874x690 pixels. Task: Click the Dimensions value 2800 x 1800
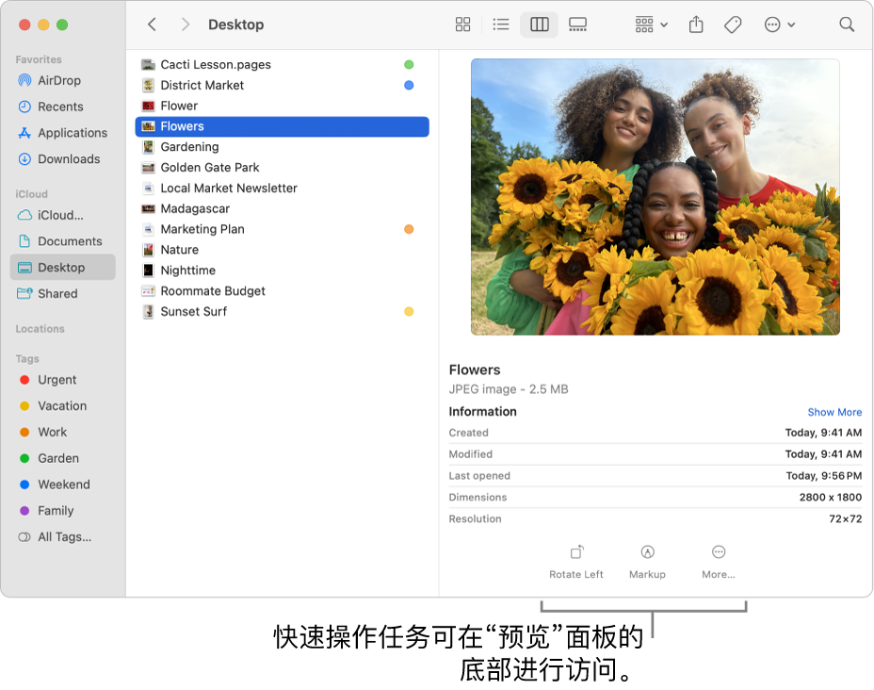click(x=831, y=498)
